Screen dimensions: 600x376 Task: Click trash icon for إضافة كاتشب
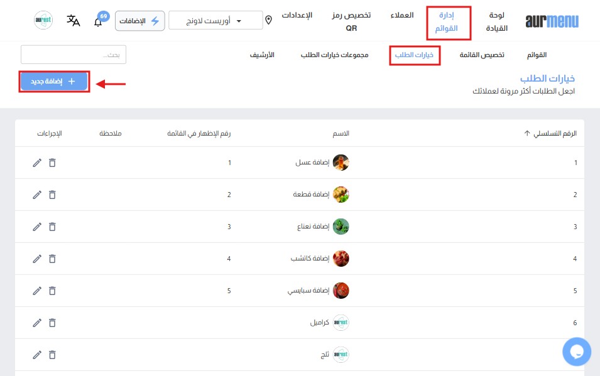52,259
